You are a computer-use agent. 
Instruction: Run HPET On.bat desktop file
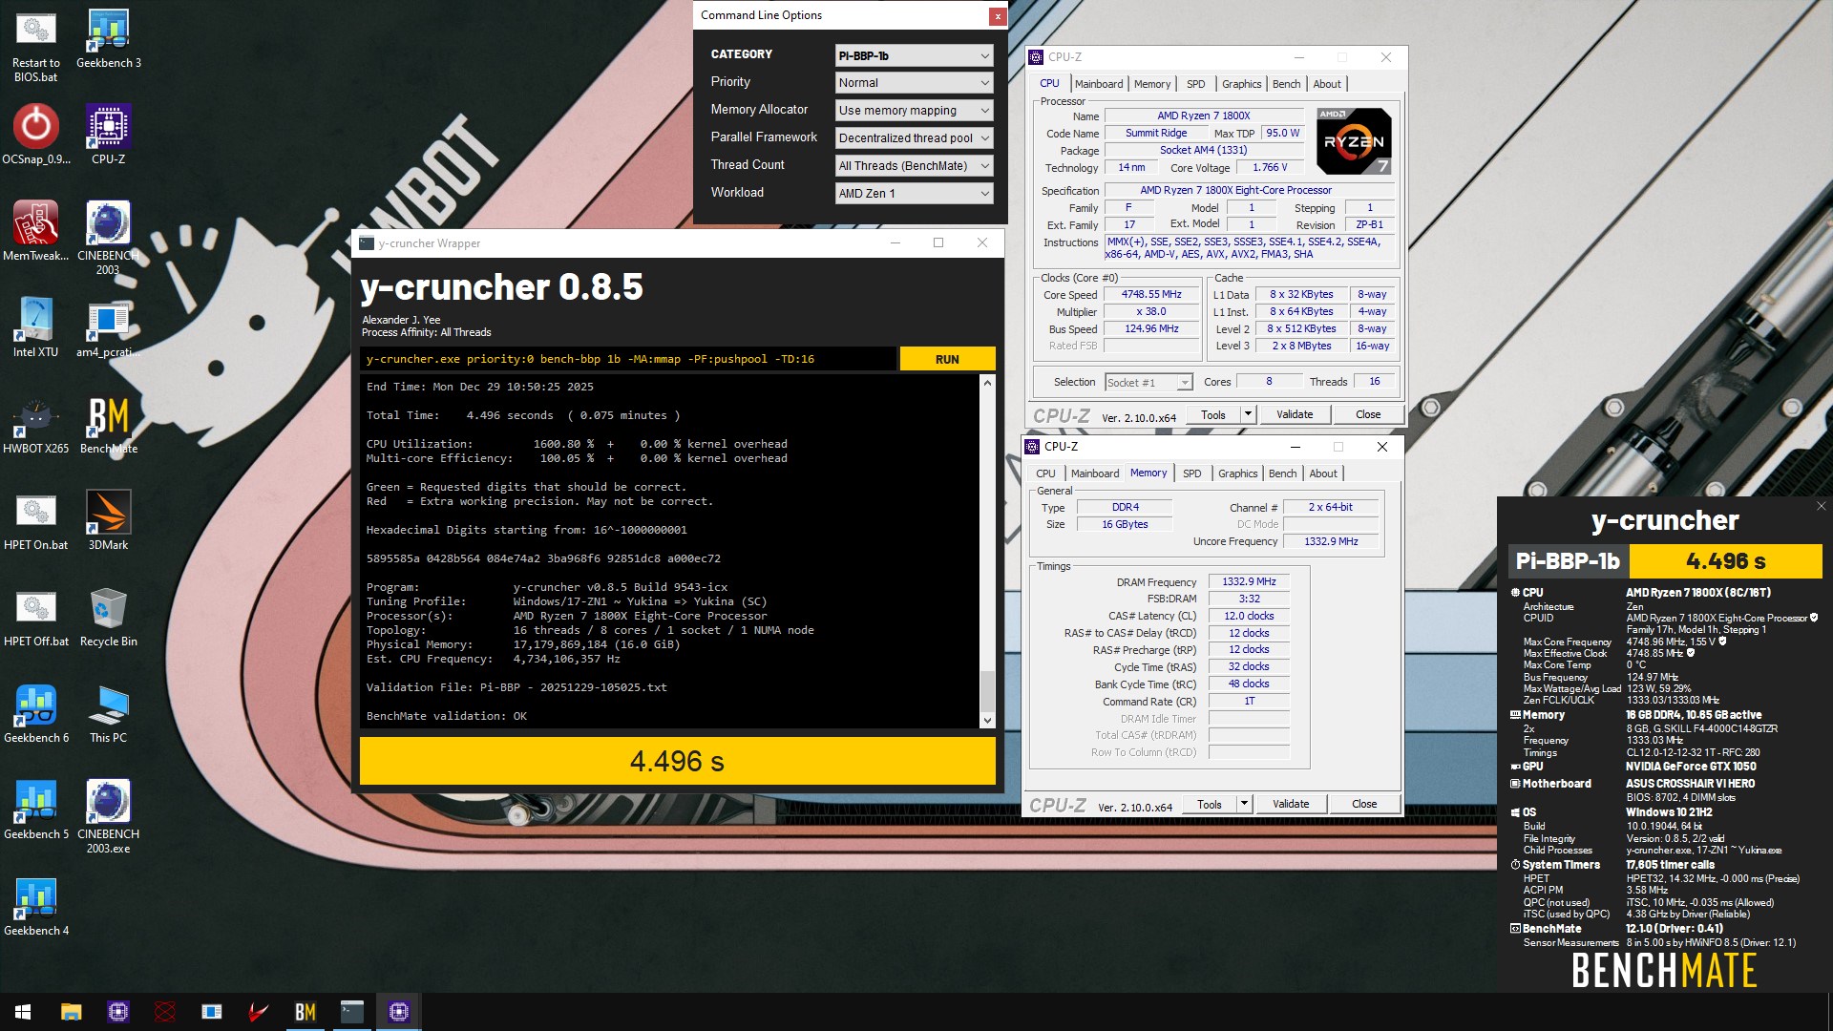(x=35, y=519)
